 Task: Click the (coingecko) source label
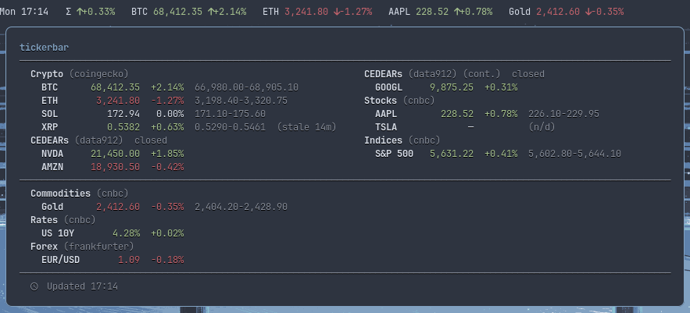98,74
